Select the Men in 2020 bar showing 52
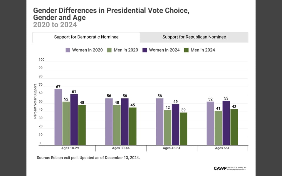 coord(66,123)
